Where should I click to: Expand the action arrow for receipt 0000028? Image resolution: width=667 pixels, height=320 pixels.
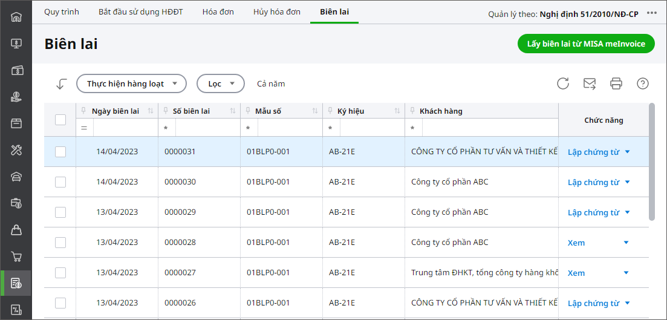tap(626, 243)
